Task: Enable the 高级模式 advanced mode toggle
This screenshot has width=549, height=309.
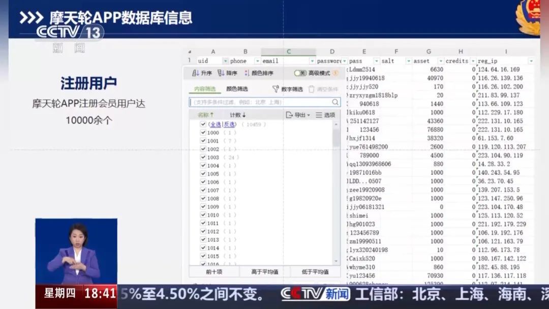Action: click(x=300, y=73)
